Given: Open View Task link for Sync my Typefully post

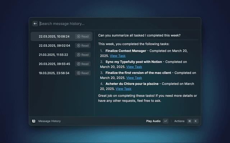Looking at the screenshot, I should coord(134,67).
